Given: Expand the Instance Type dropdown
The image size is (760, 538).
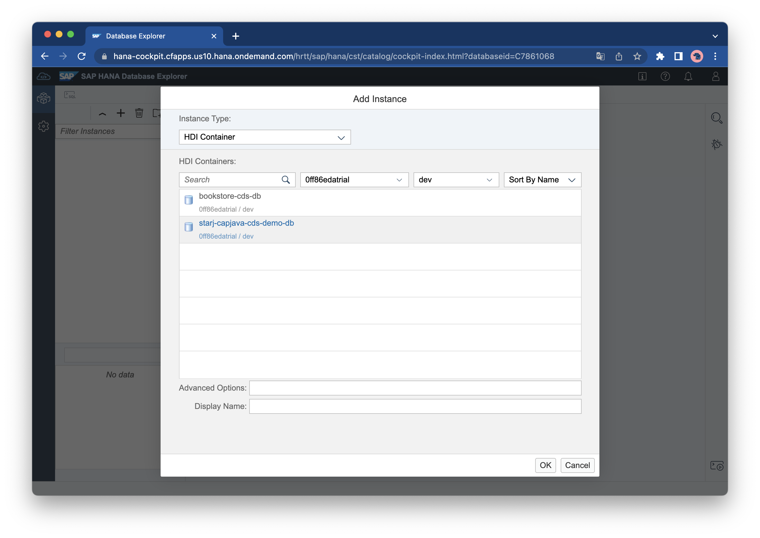Looking at the screenshot, I should 264,137.
